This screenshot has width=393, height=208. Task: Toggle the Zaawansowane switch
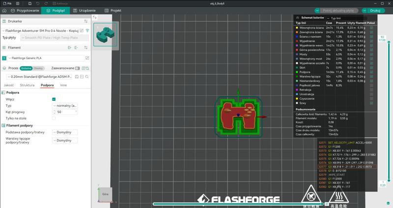coord(77,68)
